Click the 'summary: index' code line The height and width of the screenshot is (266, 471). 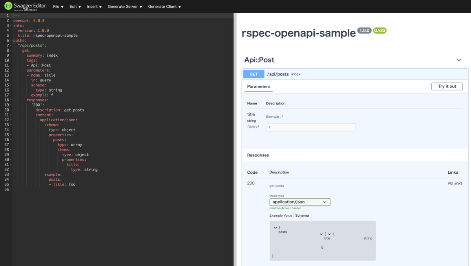pos(42,55)
